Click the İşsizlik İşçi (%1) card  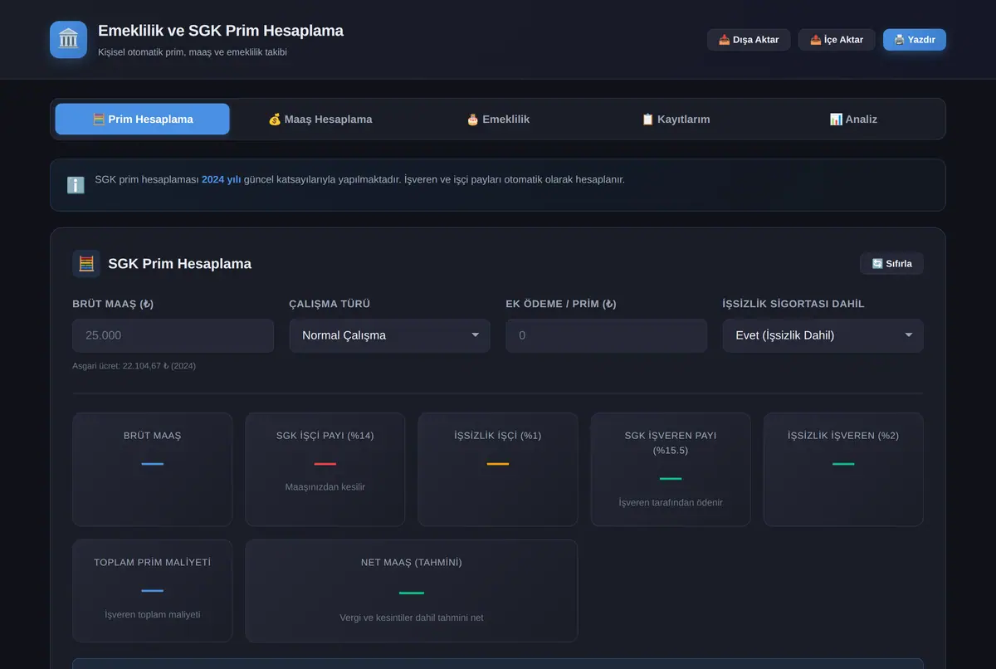pos(498,470)
